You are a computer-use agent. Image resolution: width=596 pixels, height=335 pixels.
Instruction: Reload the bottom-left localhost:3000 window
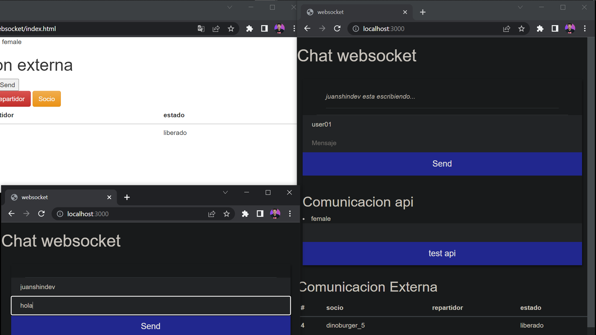pyautogui.click(x=41, y=214)
